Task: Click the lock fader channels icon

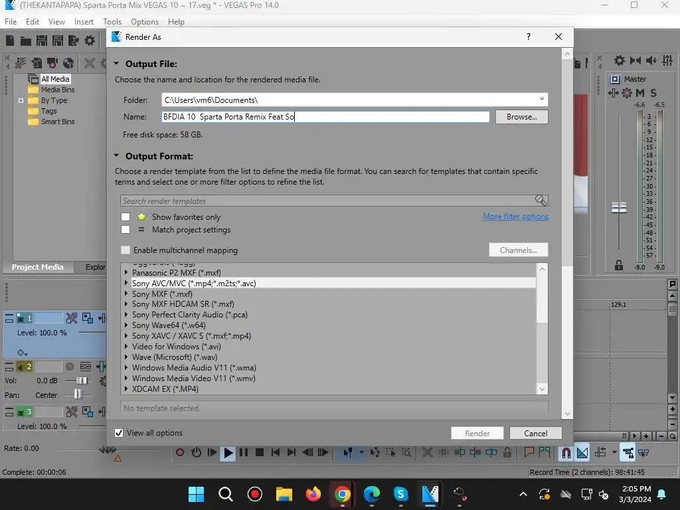Action: coord(619,266)
